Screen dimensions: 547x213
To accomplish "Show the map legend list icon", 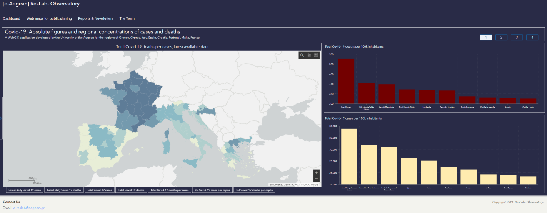I will coord(309,55).
